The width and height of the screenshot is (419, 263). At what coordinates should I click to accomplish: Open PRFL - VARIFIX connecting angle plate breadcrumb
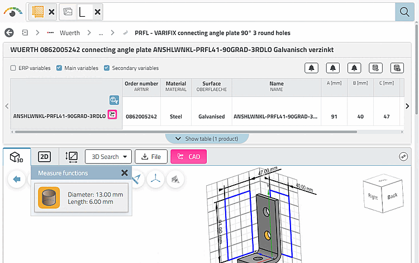pyautogui.click(x=212, y=33)
